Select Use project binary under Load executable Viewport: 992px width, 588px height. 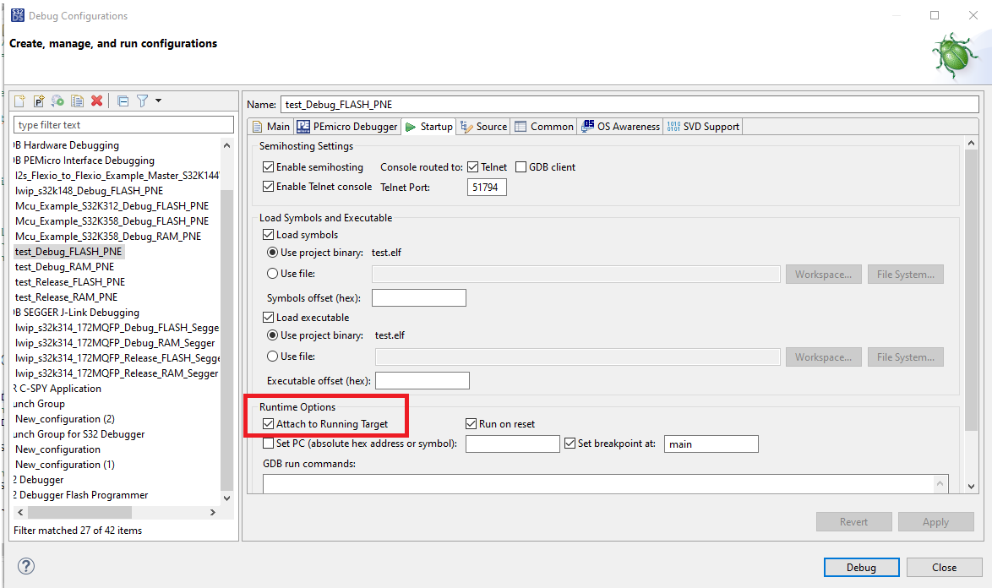(273, 335)
